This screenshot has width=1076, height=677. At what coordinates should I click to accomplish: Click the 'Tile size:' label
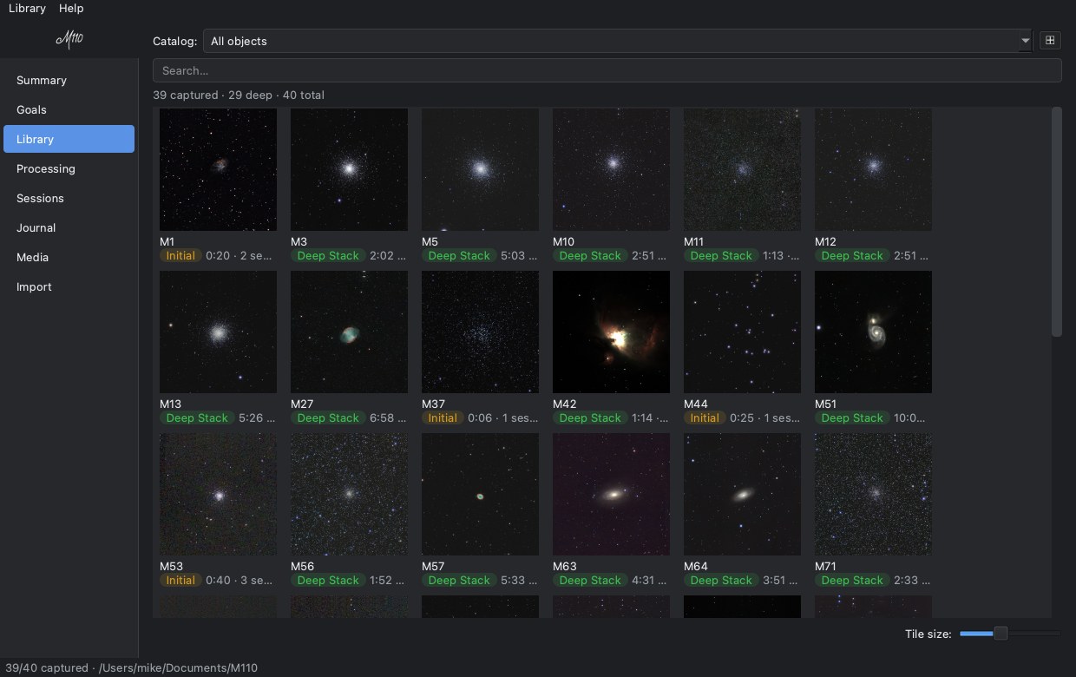click(928, 634)
